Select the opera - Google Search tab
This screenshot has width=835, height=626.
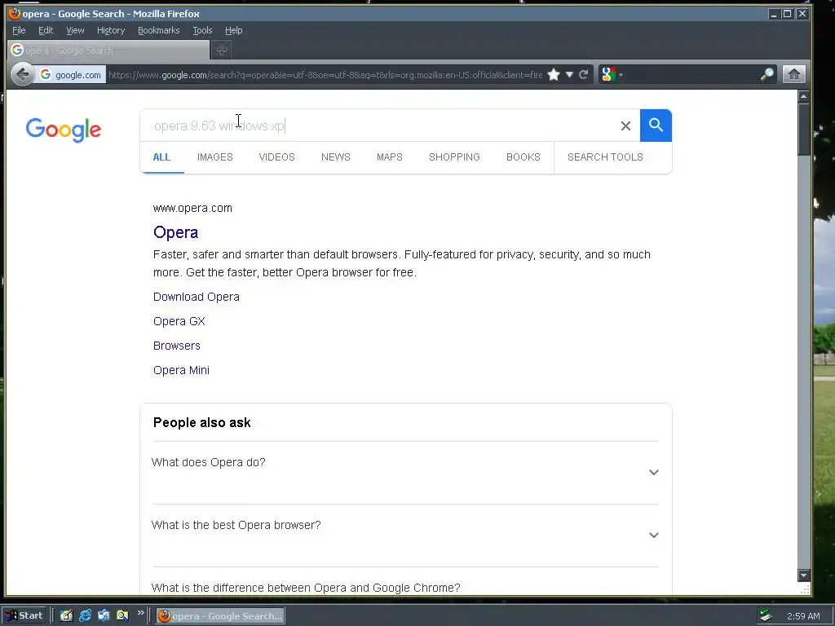click(x=108, y=50)
